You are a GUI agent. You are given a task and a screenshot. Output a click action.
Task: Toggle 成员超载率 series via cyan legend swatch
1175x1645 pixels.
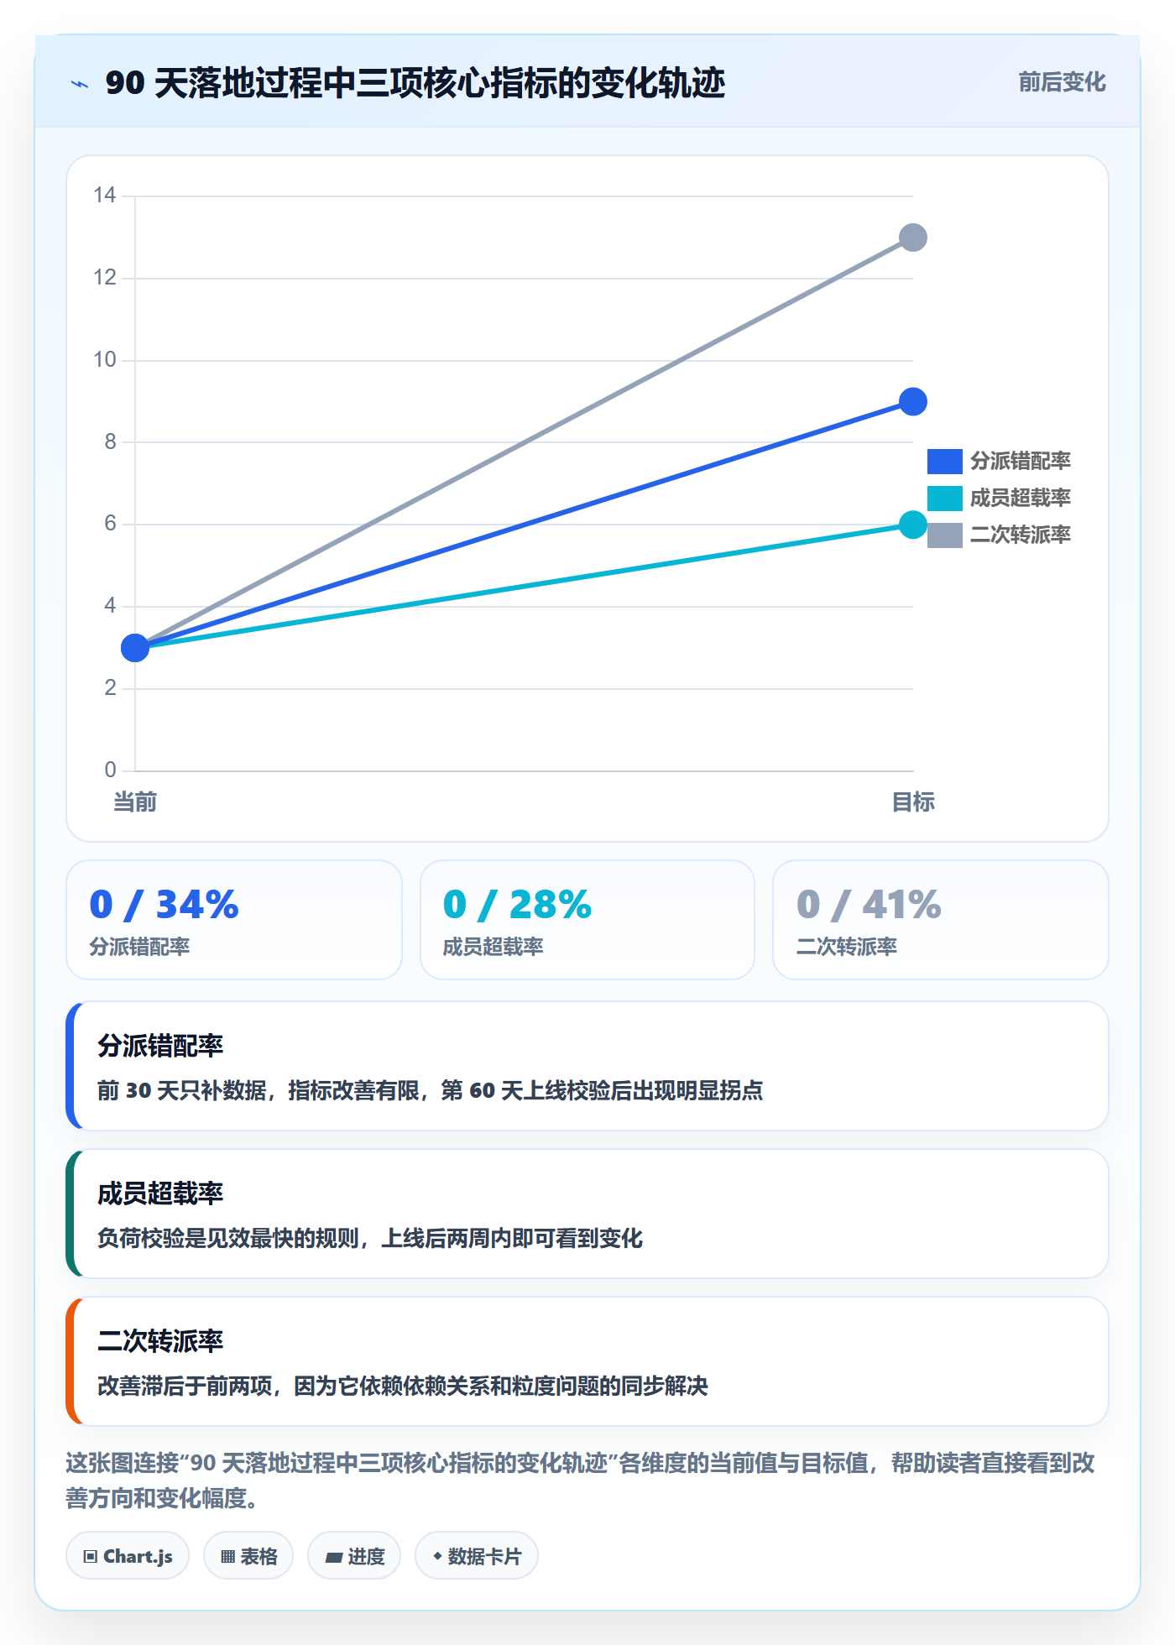tap(944, 499)
